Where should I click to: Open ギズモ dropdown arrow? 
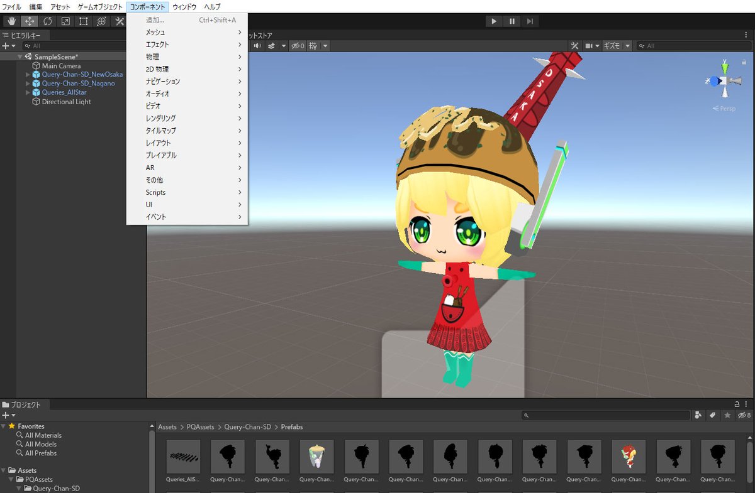pyautogui.click(x=627, y=46)
